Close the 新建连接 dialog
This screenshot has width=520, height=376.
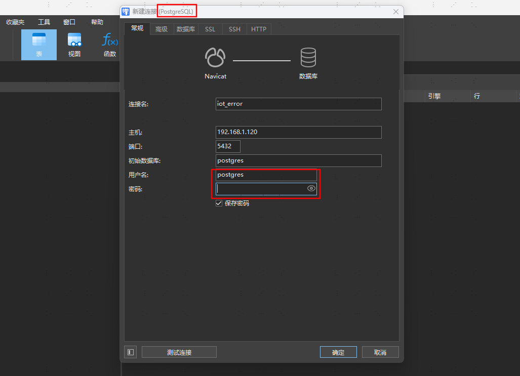point(396,12)
